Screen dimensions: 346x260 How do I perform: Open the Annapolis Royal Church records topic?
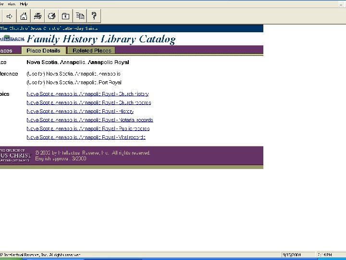[89, 103]
